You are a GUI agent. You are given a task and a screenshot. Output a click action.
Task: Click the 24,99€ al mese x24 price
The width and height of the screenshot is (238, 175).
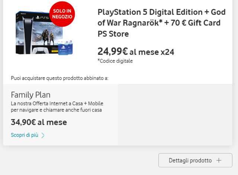[x=136, y=52]
